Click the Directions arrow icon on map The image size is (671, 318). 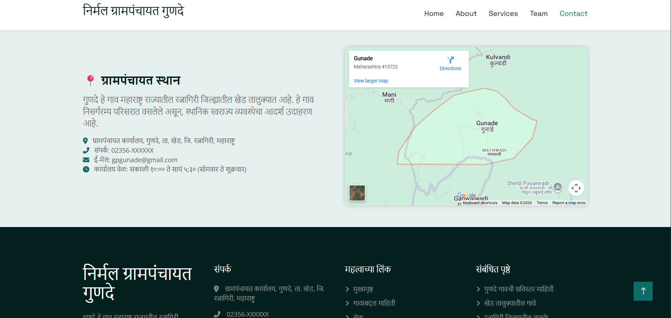[450, 60]
